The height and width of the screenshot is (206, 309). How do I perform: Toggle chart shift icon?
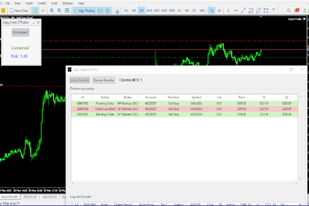point(108,11)
